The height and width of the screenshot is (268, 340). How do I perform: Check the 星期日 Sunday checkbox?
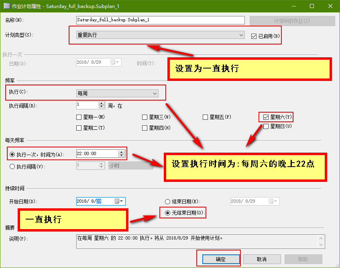coord(266,126)
